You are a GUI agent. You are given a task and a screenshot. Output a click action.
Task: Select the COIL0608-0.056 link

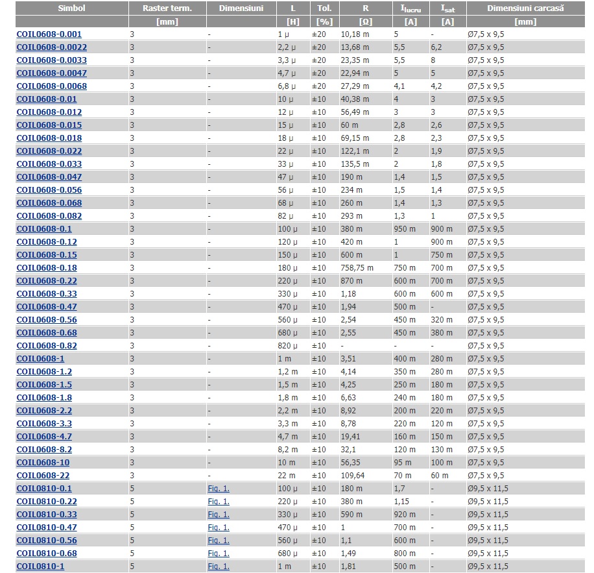click(49, 190)
